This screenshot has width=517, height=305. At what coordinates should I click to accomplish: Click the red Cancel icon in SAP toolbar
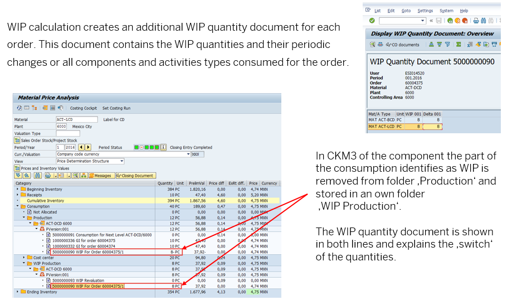tap(465, 21)
